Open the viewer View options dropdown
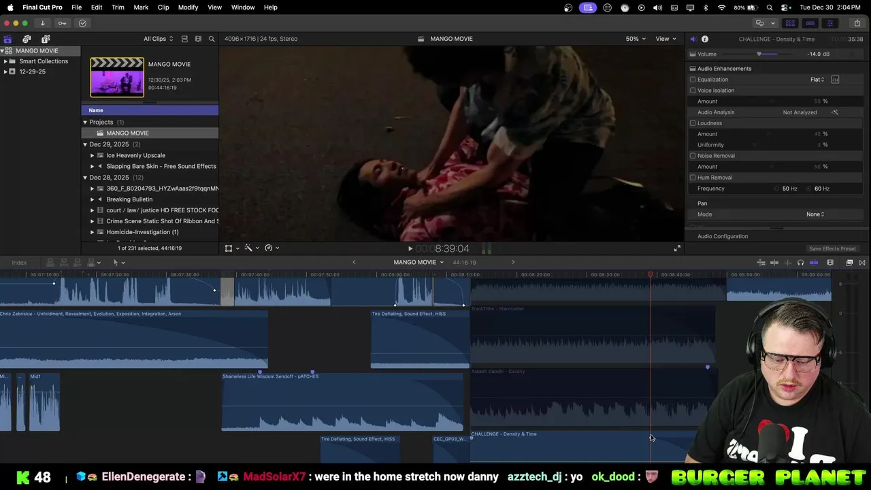This screenshot has width=871, height=490. 665,39
